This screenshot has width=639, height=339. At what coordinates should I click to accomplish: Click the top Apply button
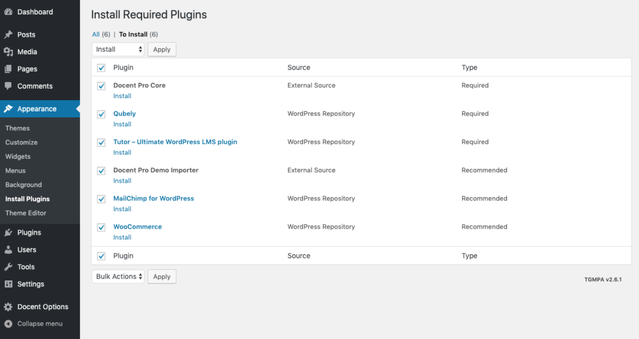162,49
